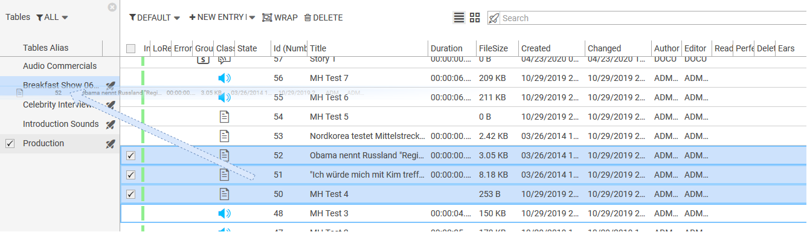Click the rocket icon beside Production
The width and height of the screenshot is (807, 232).
pyautogui.click(x=110, y=144)
